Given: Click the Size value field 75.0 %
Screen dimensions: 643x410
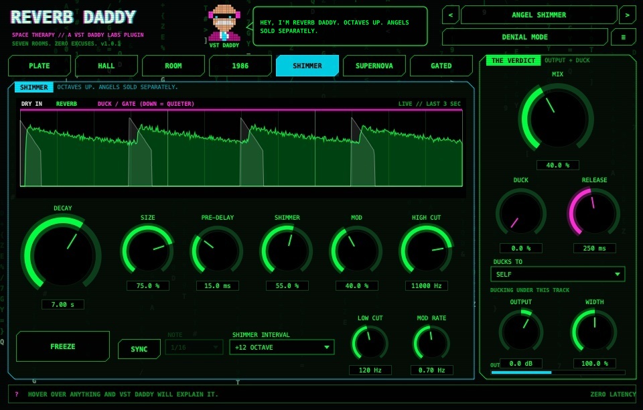Looking at the screenshot, I should coord(147,286).
